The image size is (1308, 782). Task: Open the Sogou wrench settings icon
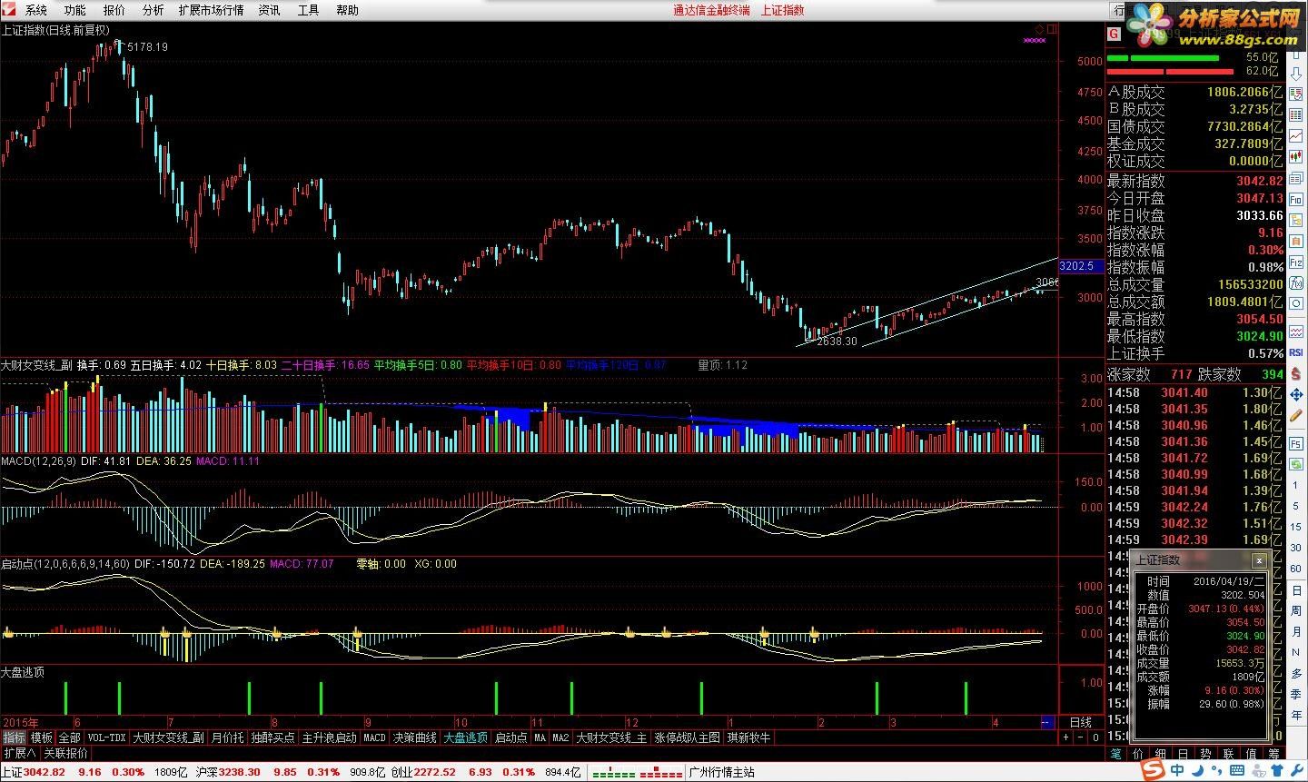click(x=1296, y=770)
